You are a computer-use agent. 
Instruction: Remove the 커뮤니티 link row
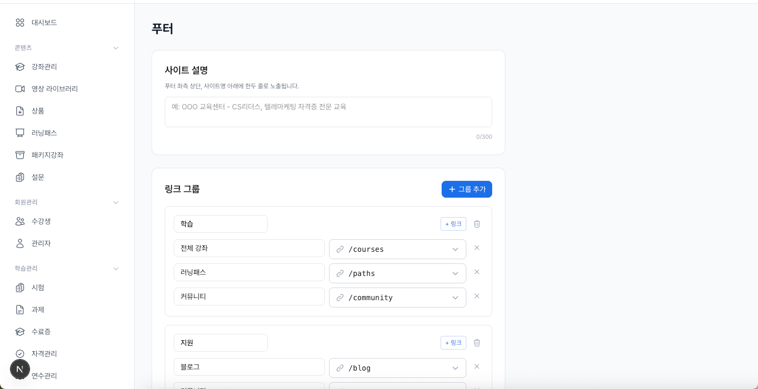pos(477,296)
